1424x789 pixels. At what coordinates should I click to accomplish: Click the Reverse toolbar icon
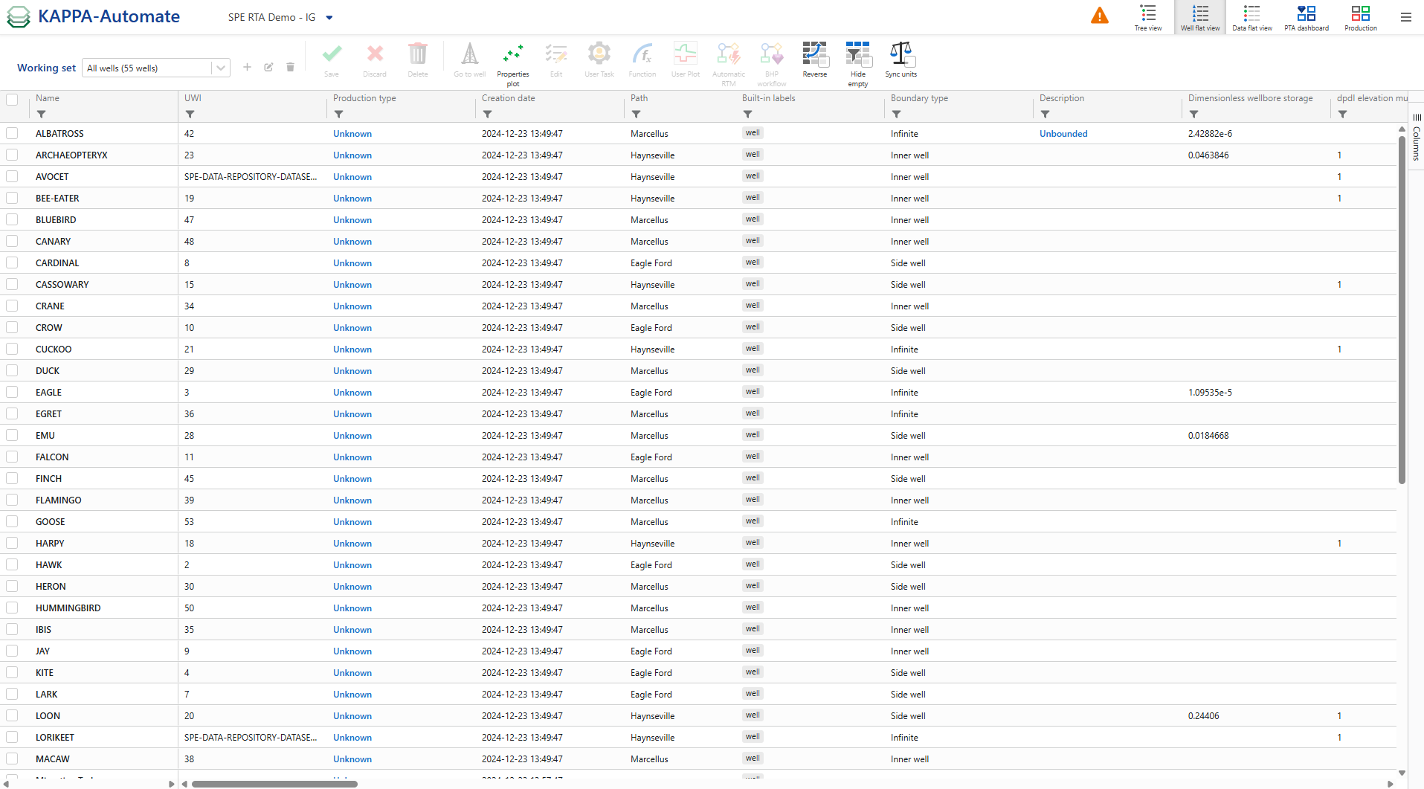click(x=814, y=59)
